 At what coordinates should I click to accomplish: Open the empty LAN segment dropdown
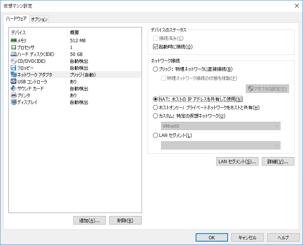221,145
